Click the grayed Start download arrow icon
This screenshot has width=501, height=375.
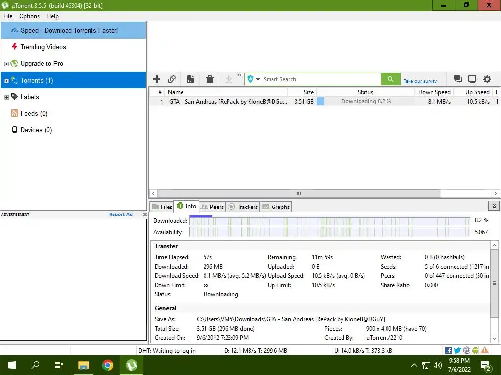229,79
